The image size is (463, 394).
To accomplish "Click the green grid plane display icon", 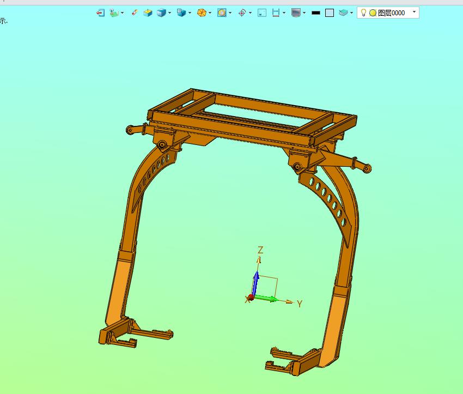I will coord(114,13).
